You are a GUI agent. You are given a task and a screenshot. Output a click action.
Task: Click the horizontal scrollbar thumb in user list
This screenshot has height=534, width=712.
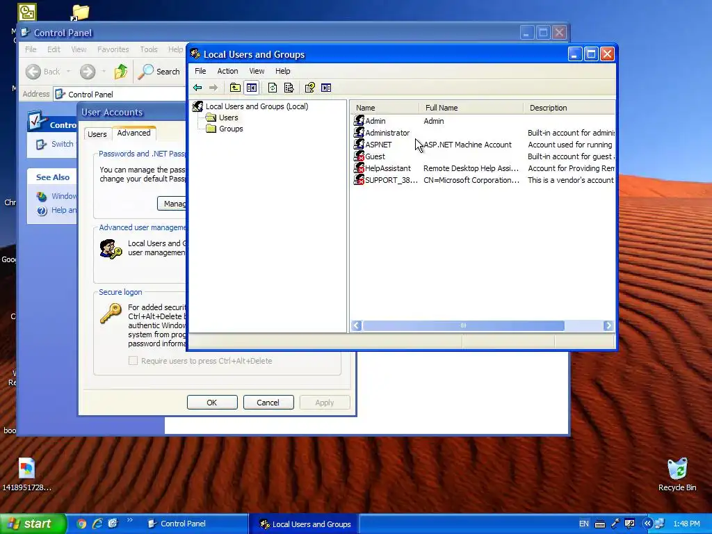pyautogui.click(x=463, y=325)
